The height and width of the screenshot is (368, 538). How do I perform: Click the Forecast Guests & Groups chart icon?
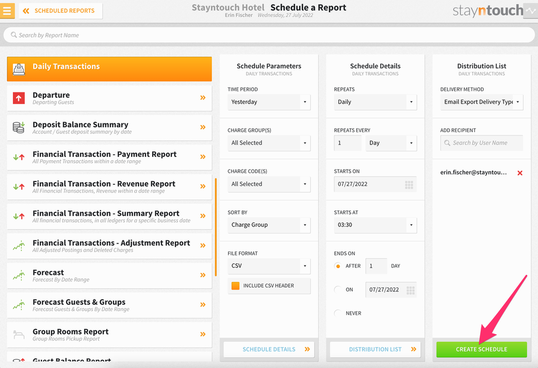click(x=19, y=304)
